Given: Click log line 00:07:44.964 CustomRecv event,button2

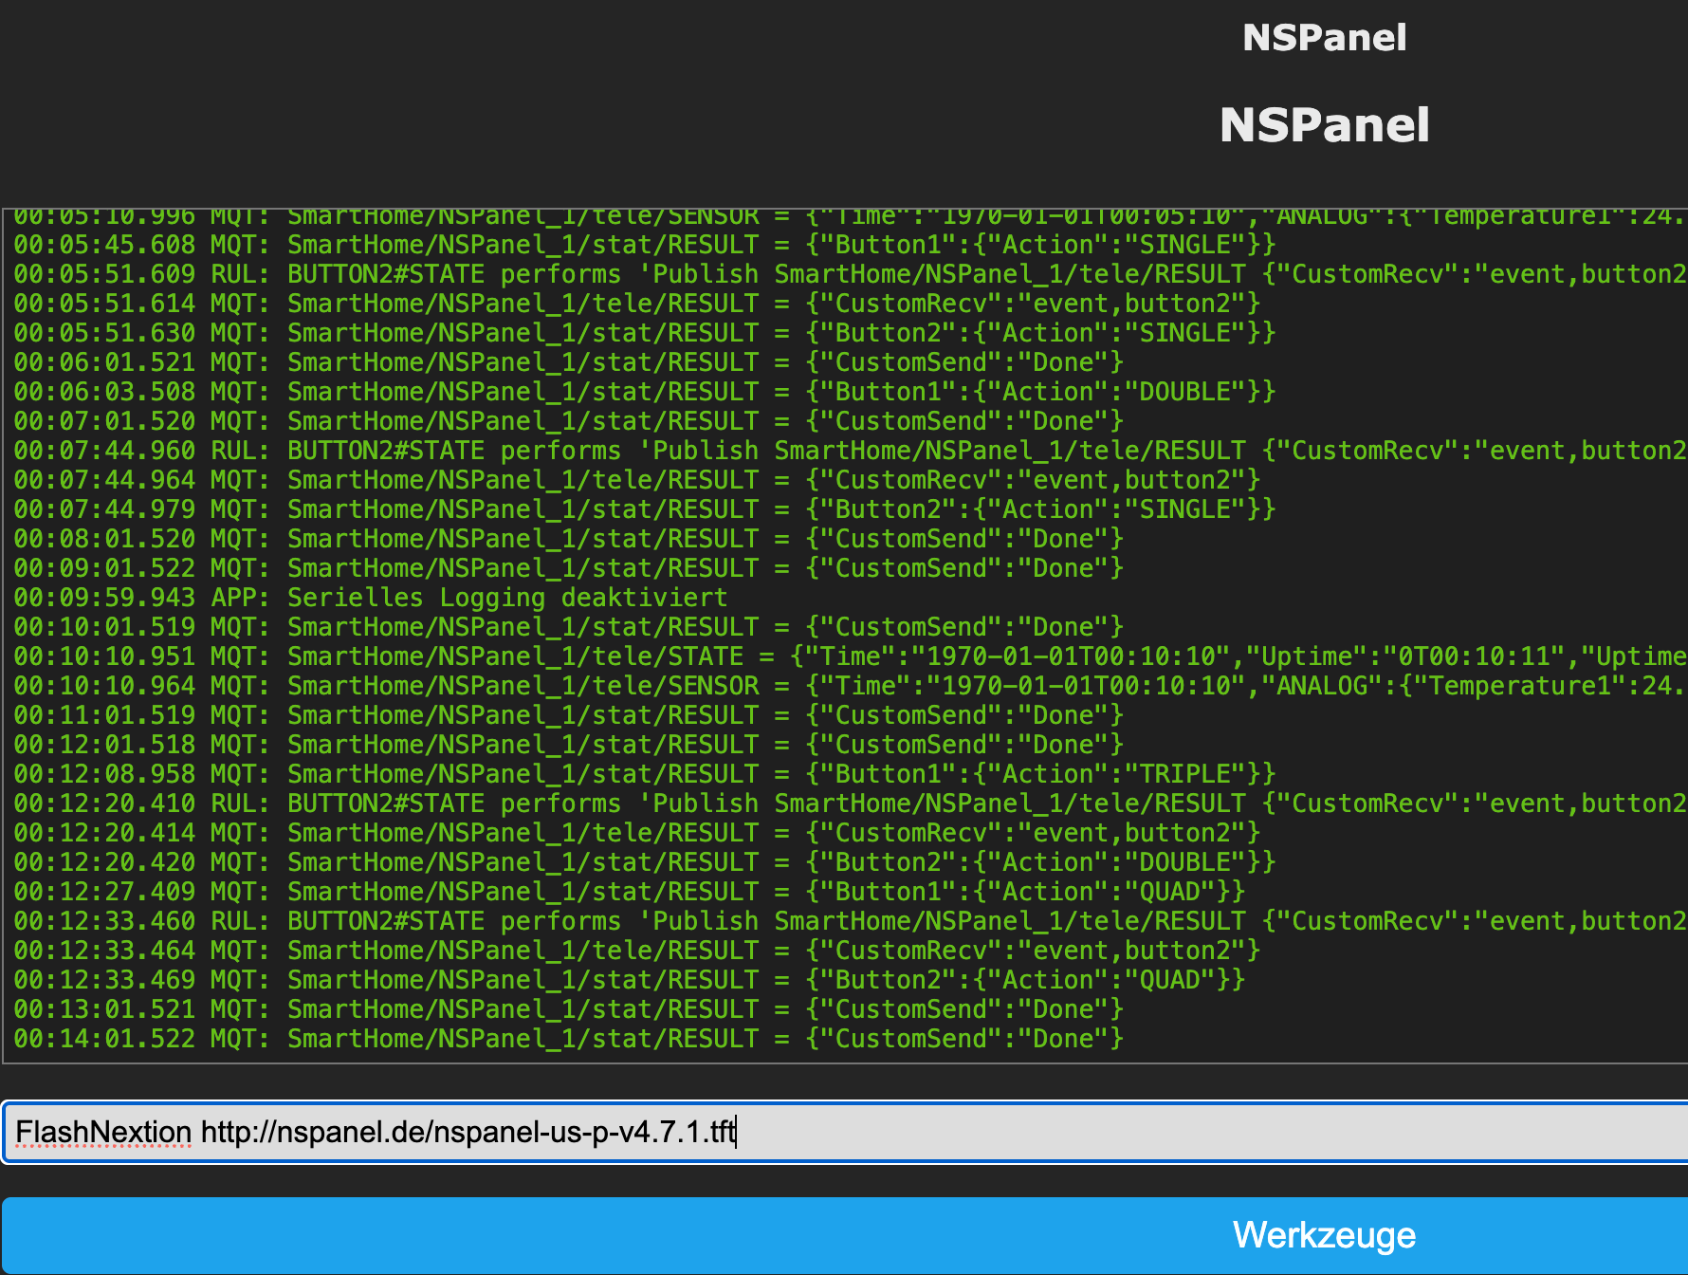Looking at the screenshot, I should pyautogui.click(x=637, y=480).
